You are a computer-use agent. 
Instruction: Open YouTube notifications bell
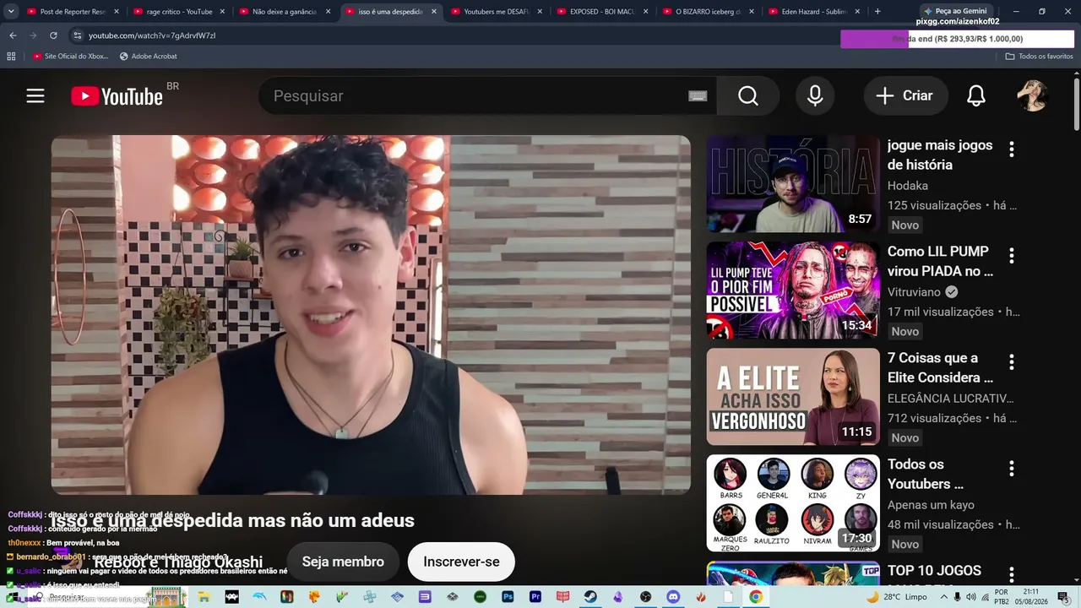[976, 96]
